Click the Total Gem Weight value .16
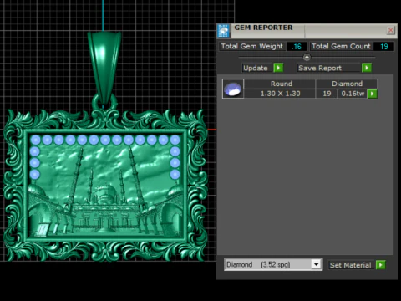Screen dimensions: 401x301 (x=297, y=47)
